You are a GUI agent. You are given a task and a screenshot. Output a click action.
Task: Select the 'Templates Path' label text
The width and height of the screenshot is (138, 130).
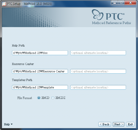click(x=22, y=80)
